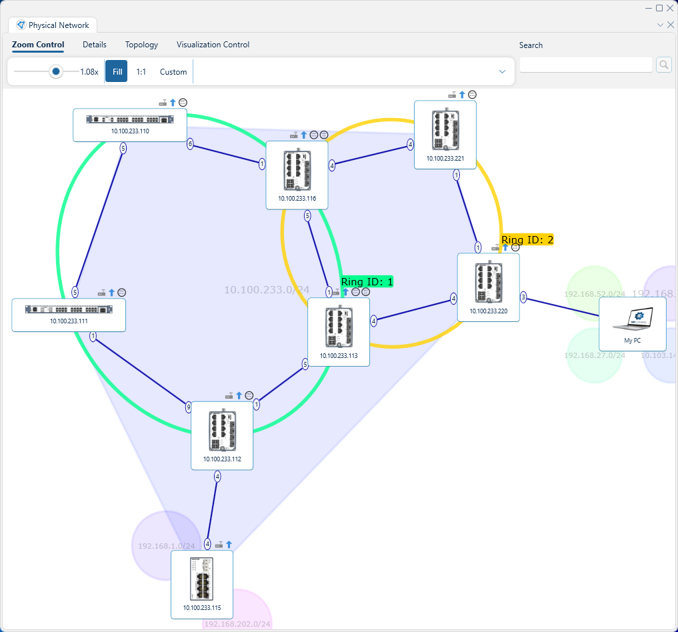Click device-type icon above 10.100.233.112
The height and width of the screenshot is (632, 678).
[229, 395]
